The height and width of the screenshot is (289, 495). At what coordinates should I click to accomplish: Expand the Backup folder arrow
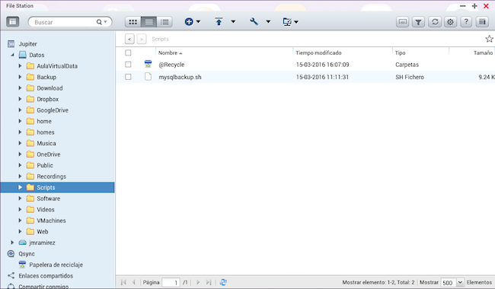20,77
